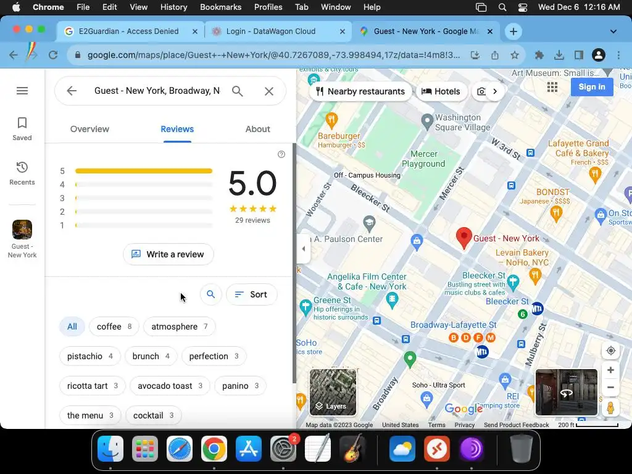Switch to the About tab
Image resolution: width=632 pixels, height=474 pixels.
257,129
